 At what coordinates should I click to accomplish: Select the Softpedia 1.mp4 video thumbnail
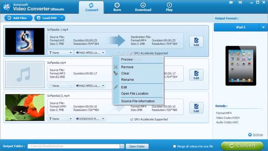click(x=25, y=41)
